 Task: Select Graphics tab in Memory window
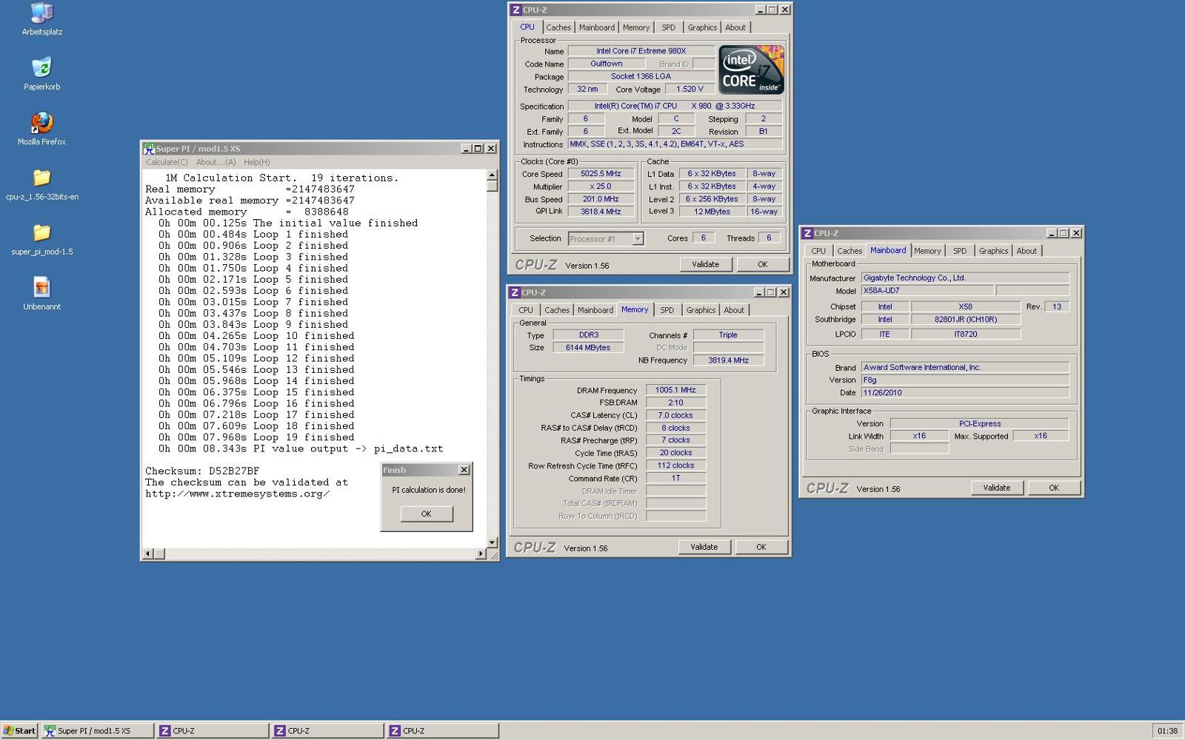[x=700, y=310]
